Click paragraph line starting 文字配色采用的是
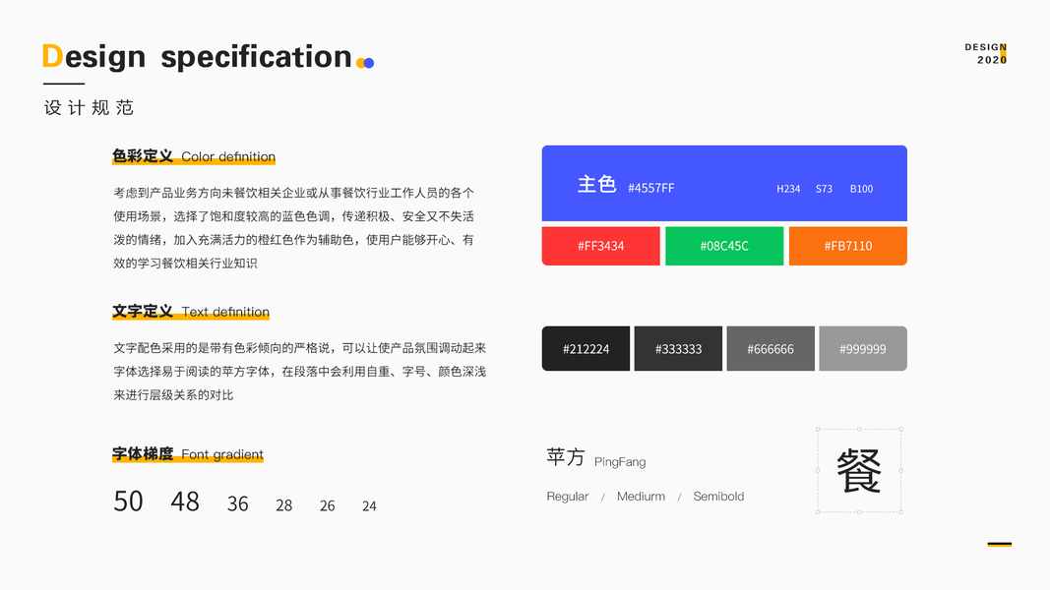 (x=299, y=348)
